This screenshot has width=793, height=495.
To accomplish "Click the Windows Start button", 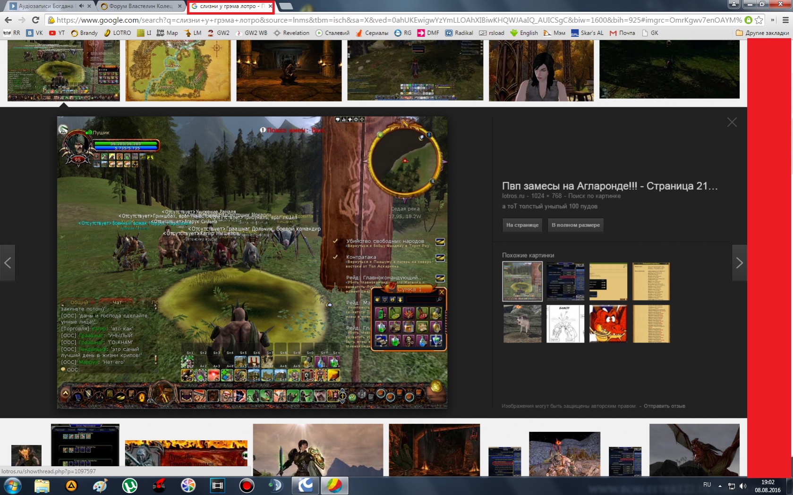I will coord(12,486).
